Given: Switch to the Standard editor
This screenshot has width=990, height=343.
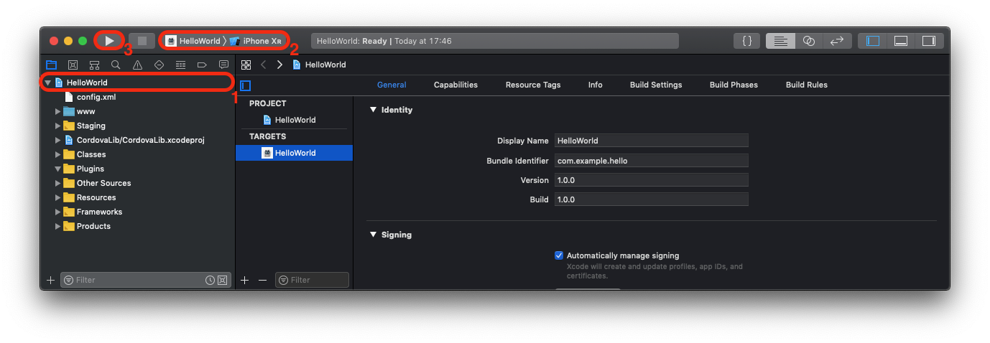Looking at the screenshot, I should (x=780, y=41).
